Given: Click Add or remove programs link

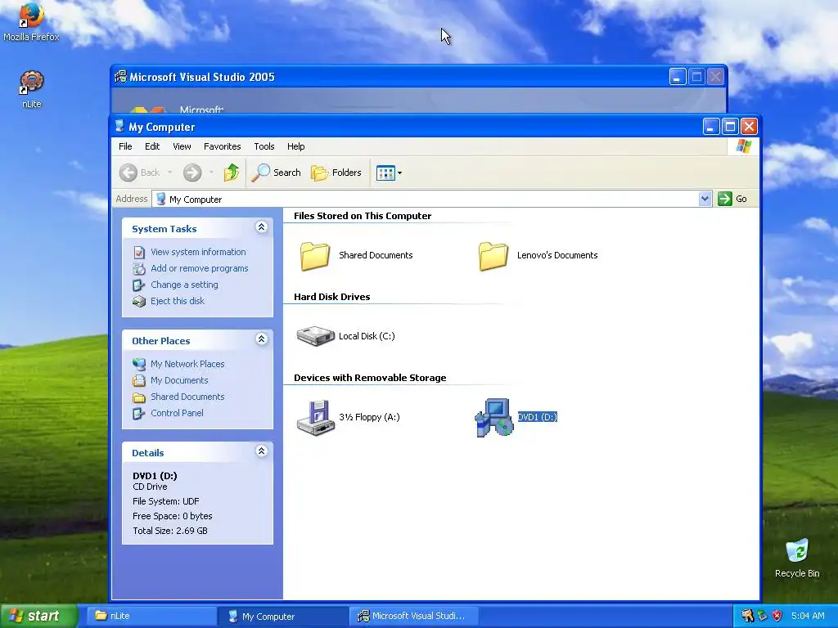Looking at the screenshot, I should (x=200, y=268).
